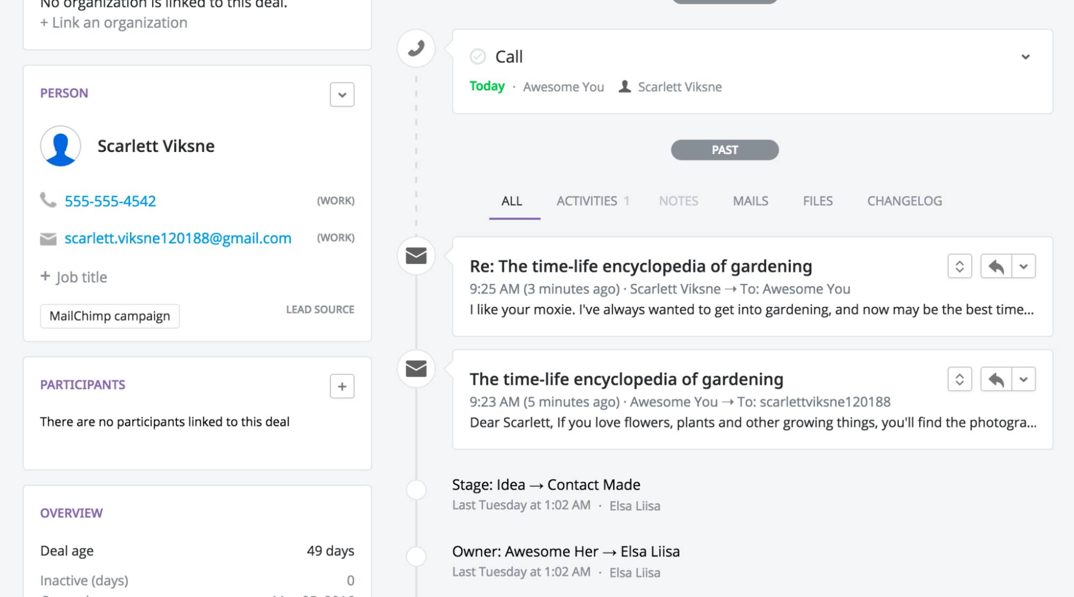Click the phone number 555-555-4542 link
This screenshot has width=1074, height=597.
110,200
